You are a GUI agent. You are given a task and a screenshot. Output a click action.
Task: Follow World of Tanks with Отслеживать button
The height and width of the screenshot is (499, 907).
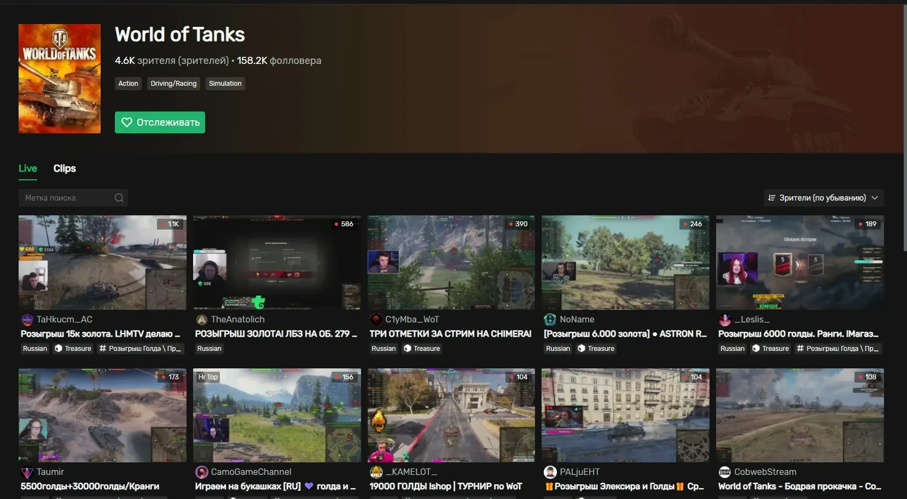160,122
